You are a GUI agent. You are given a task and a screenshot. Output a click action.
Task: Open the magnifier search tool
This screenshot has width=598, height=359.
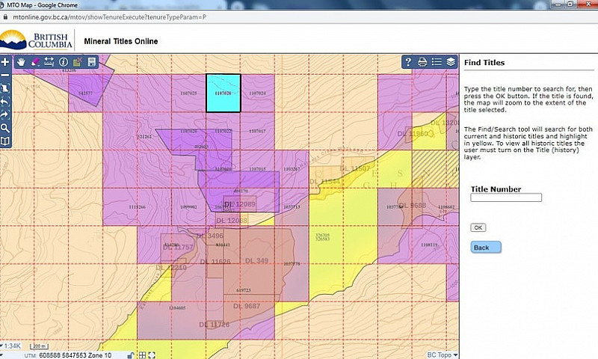(5, 128)
